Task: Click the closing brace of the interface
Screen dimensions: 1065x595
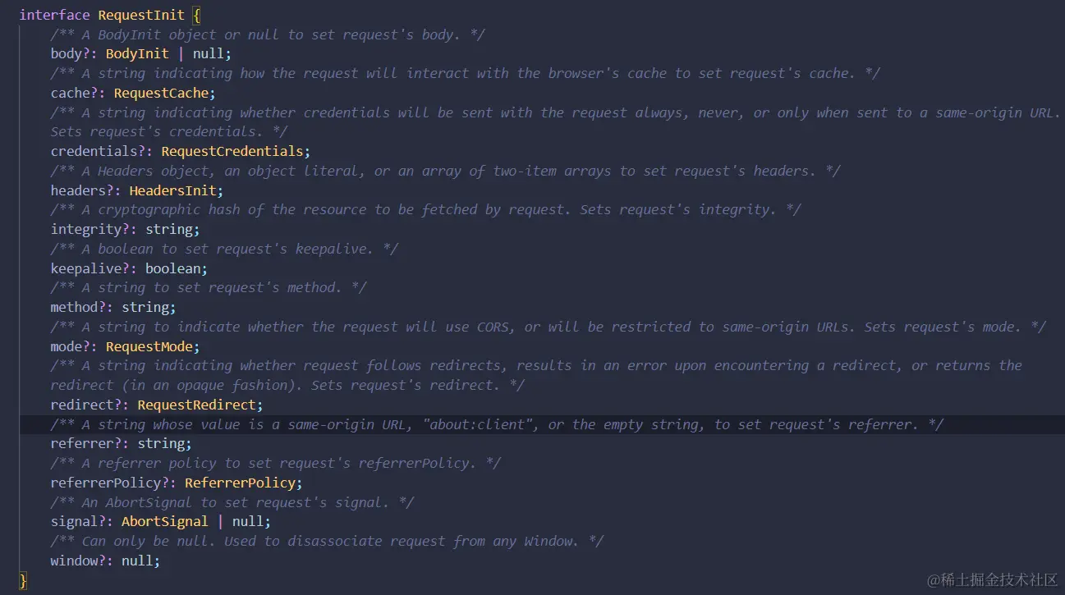Action: (x=23, y=580)
